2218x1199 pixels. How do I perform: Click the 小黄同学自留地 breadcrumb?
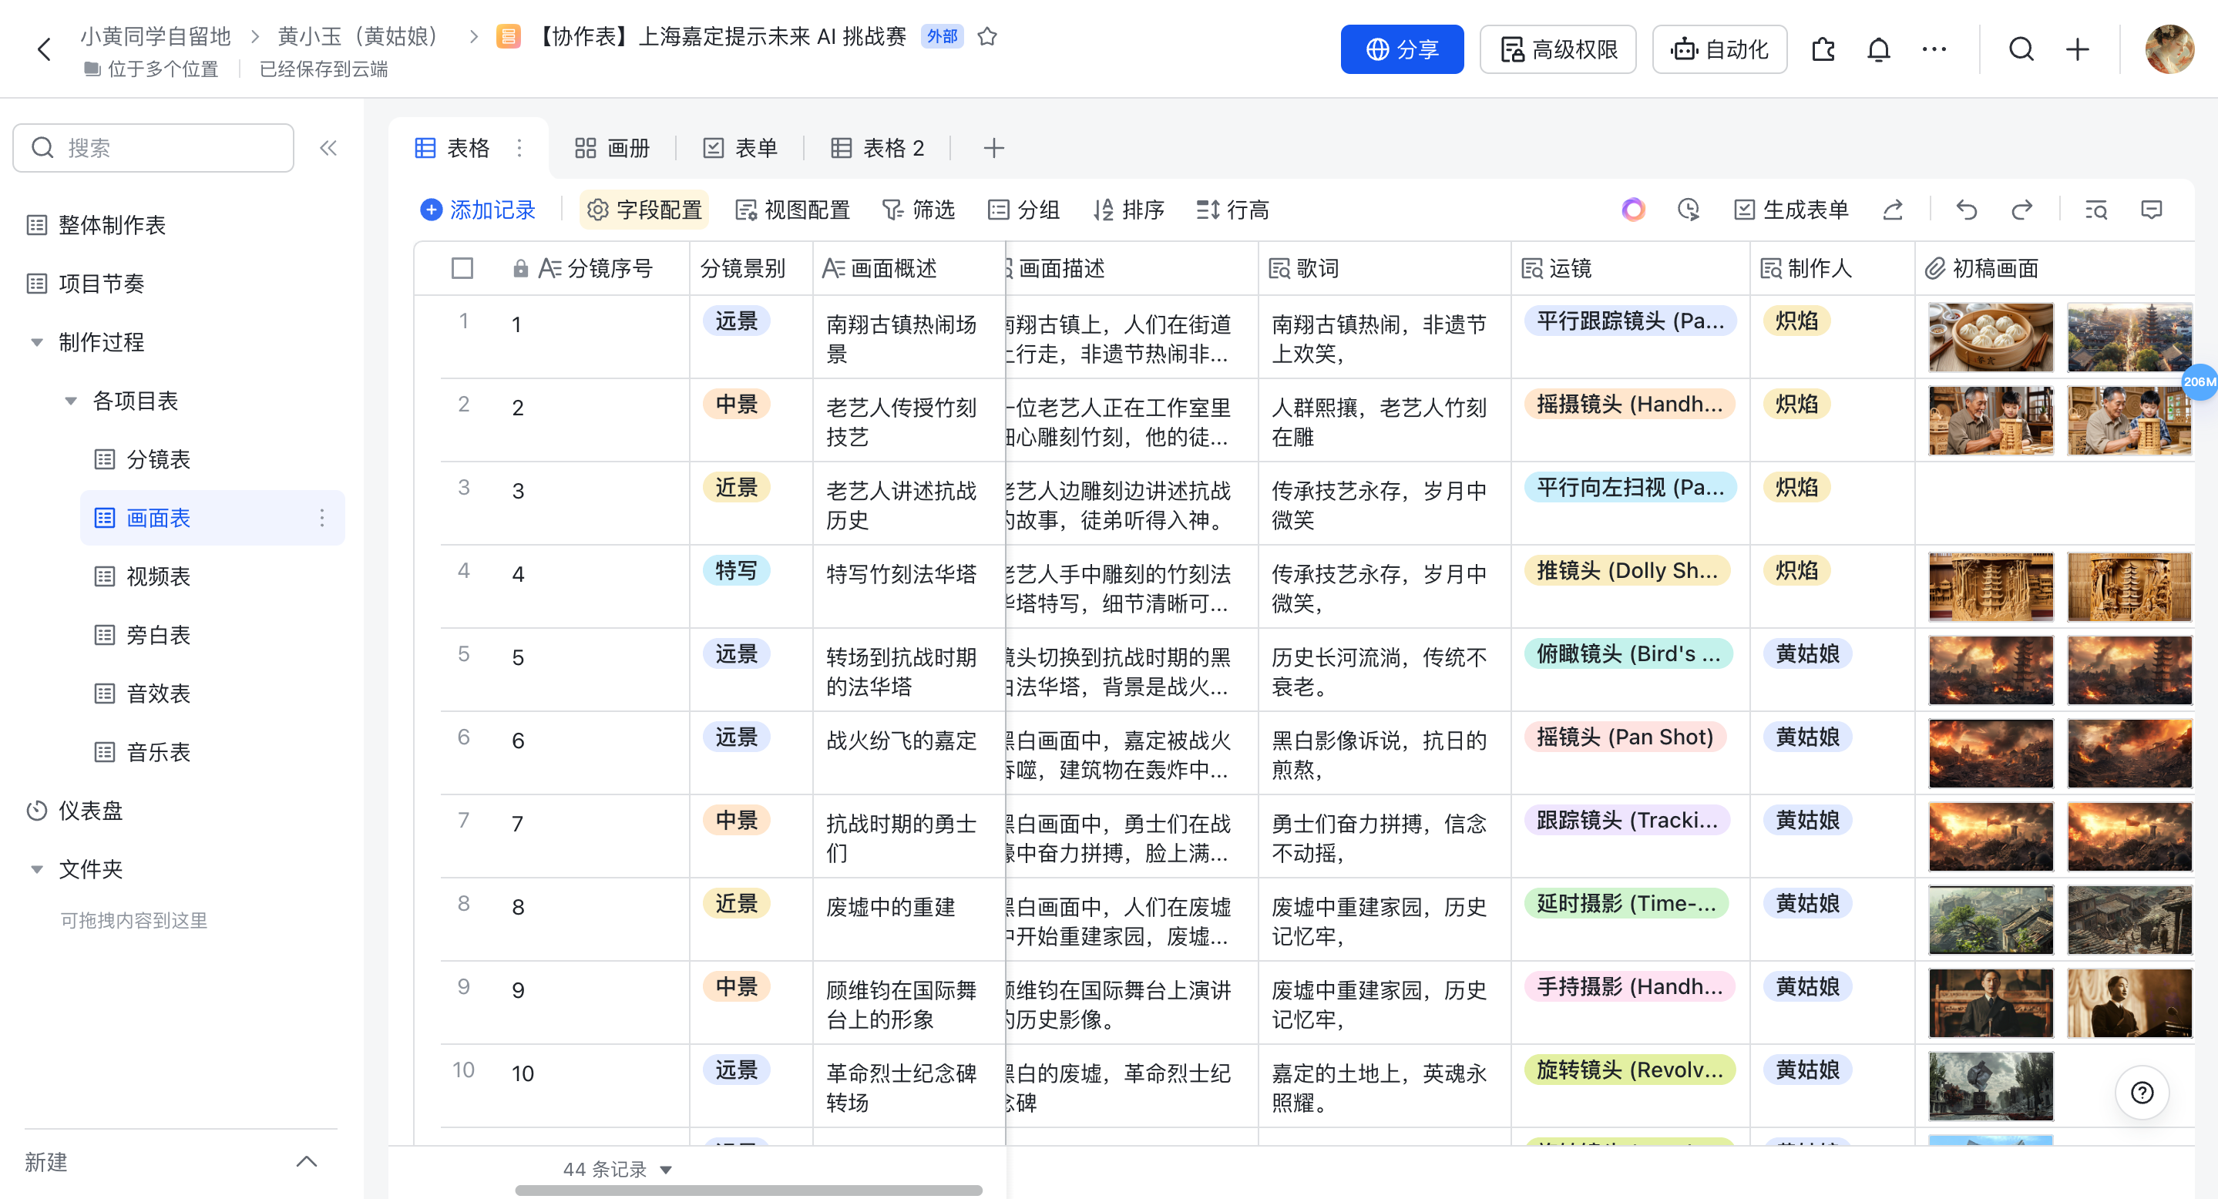click(x=156, y=36)
